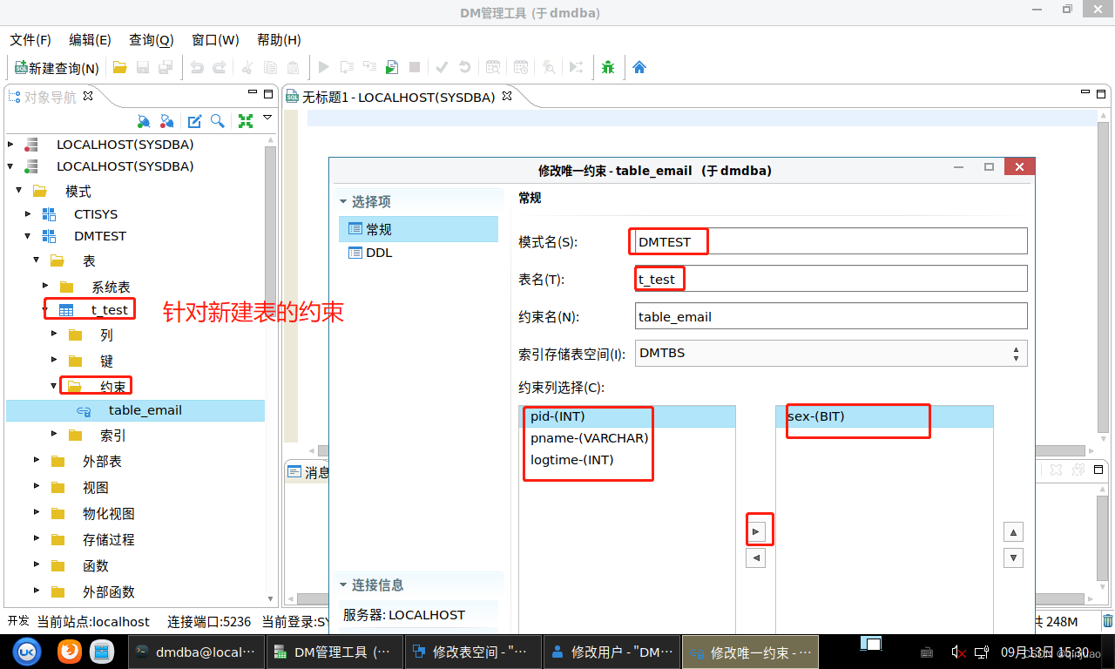Close the 对象导航 navigator tab
Screen dimensions: 1115x669
88,96
